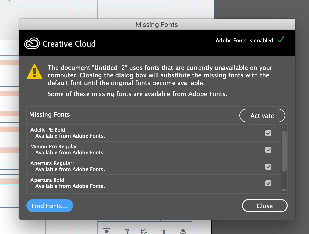Click the green Adobe Fonts enabled checkmark

coord(281,40)
